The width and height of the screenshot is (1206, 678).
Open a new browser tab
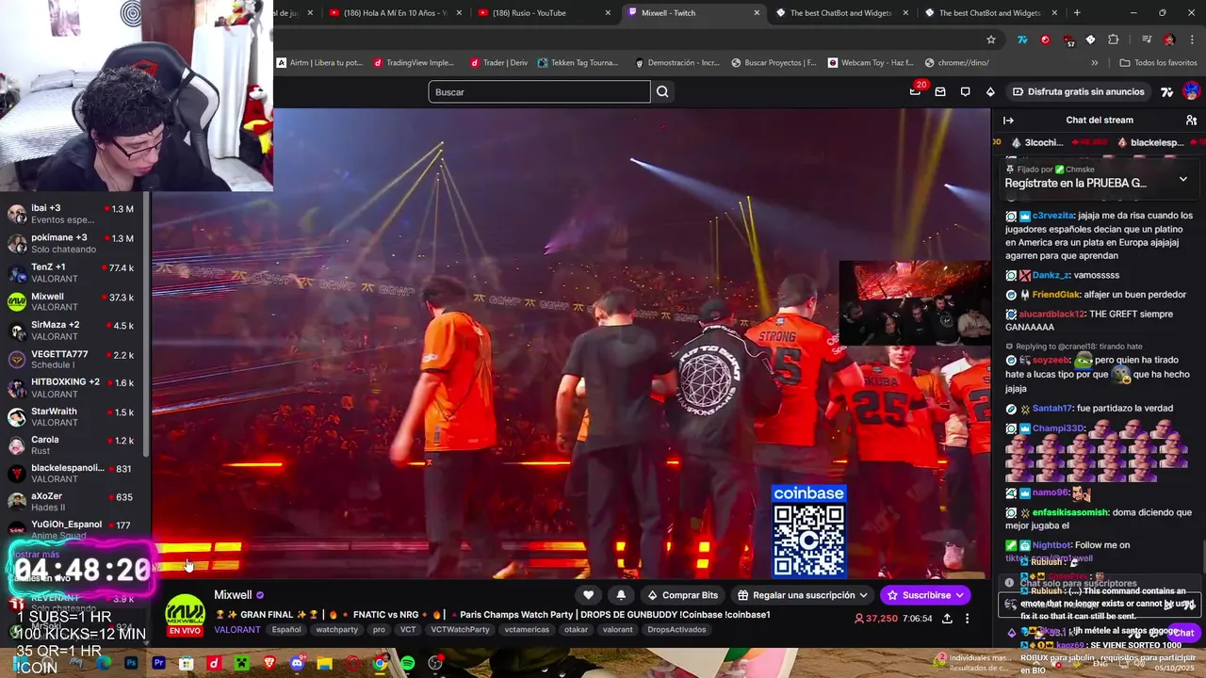coord(1077,13)
